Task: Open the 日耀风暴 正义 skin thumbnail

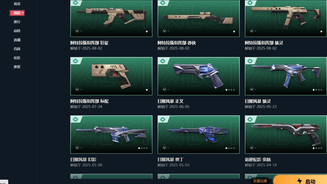Action: tap(199, 76)
